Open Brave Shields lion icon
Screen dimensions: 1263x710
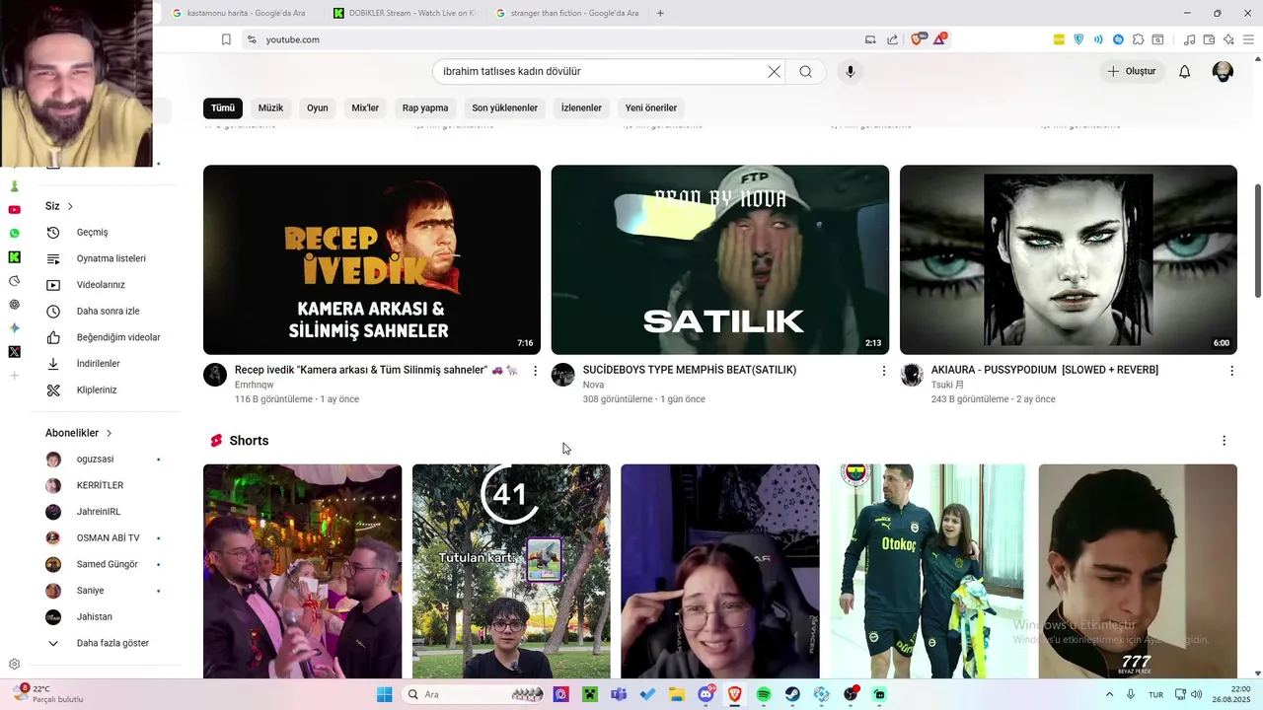coord(919,39)
